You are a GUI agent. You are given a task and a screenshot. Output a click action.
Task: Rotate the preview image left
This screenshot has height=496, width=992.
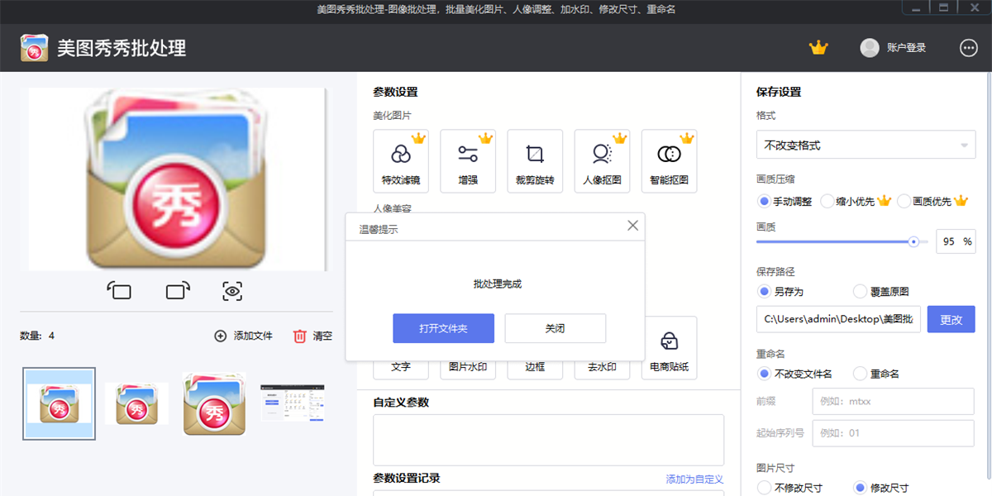[x=119, y=290]
